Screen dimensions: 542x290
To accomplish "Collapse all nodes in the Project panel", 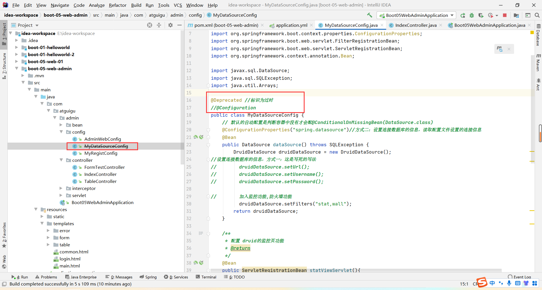I will click(x=159, y=25).
